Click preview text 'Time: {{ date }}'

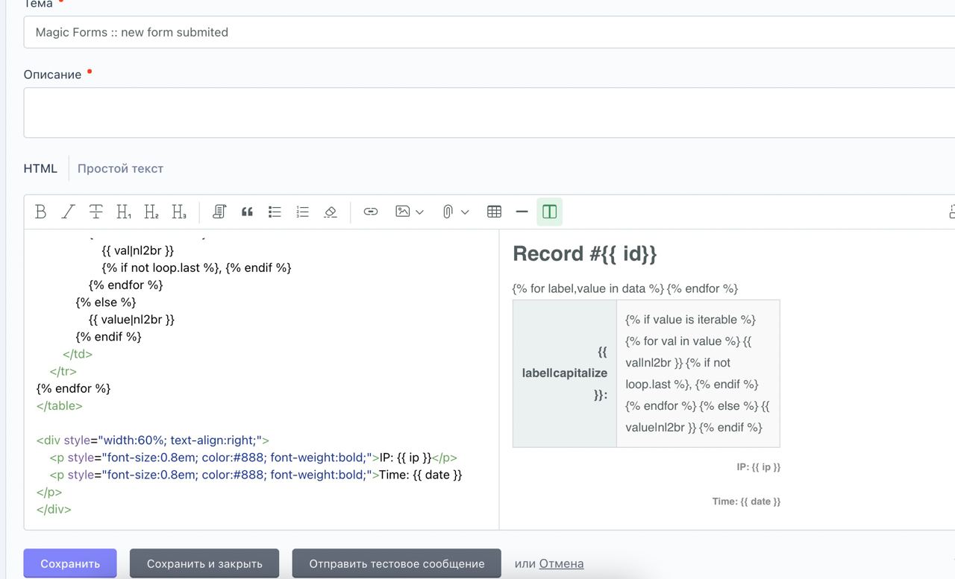pyautogui.click(x=746, y=502)
